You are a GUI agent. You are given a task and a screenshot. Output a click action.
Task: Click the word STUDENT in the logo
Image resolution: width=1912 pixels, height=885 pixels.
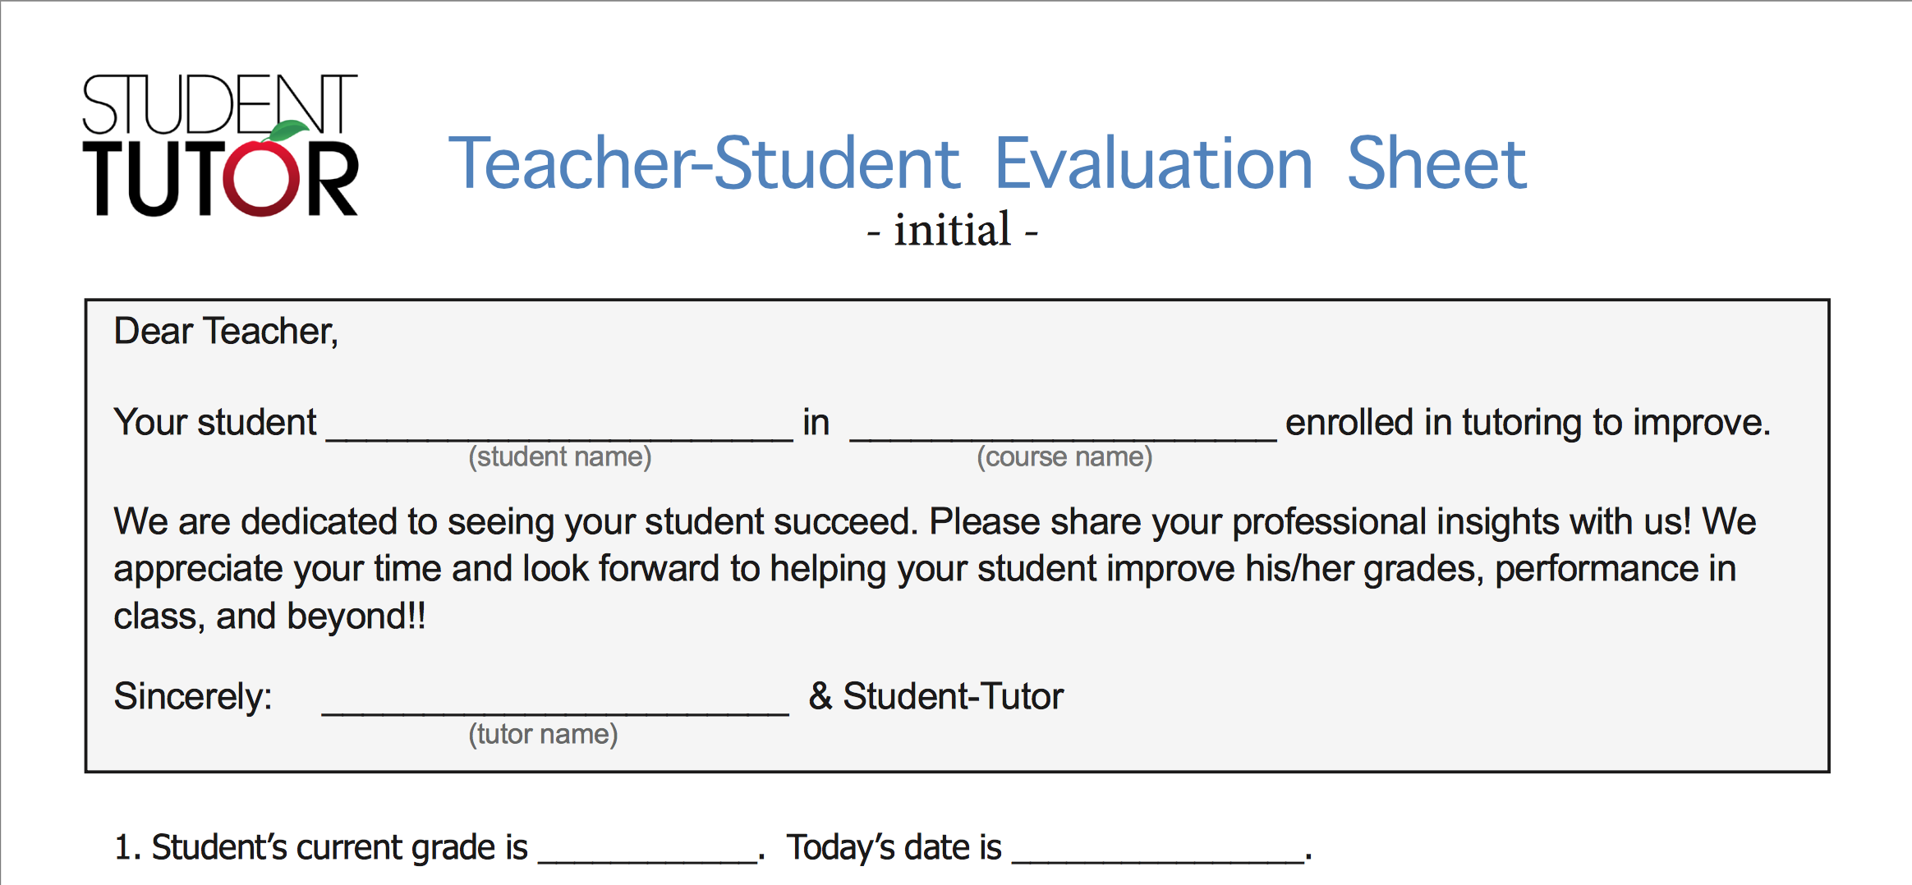219,104
